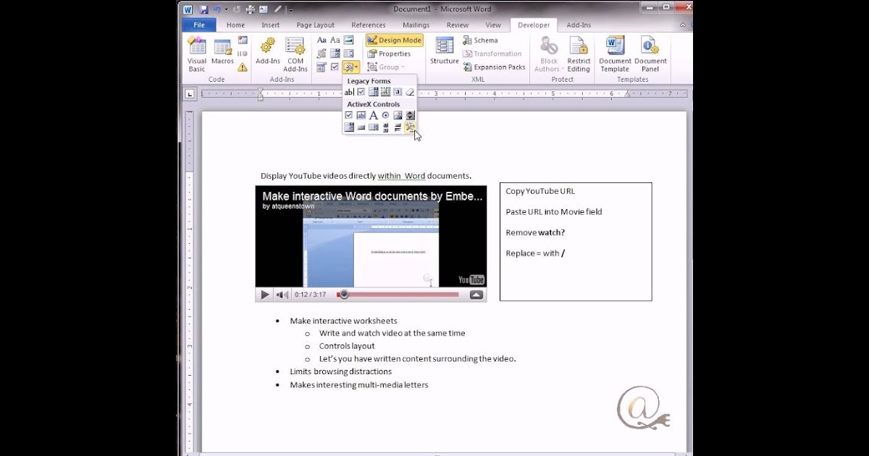
Task: Insert a Date Picker content control
Action: [322, 67]
